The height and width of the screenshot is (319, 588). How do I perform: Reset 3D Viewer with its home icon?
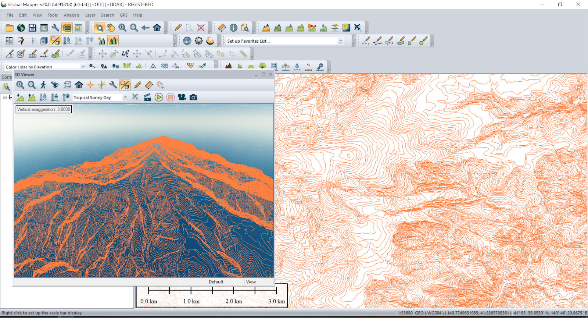(x=79, y=85)
